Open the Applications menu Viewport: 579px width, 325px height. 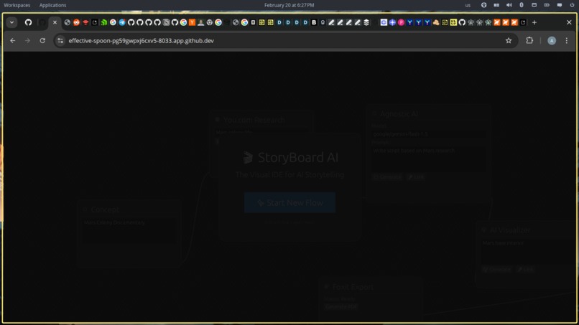(53, 5)
